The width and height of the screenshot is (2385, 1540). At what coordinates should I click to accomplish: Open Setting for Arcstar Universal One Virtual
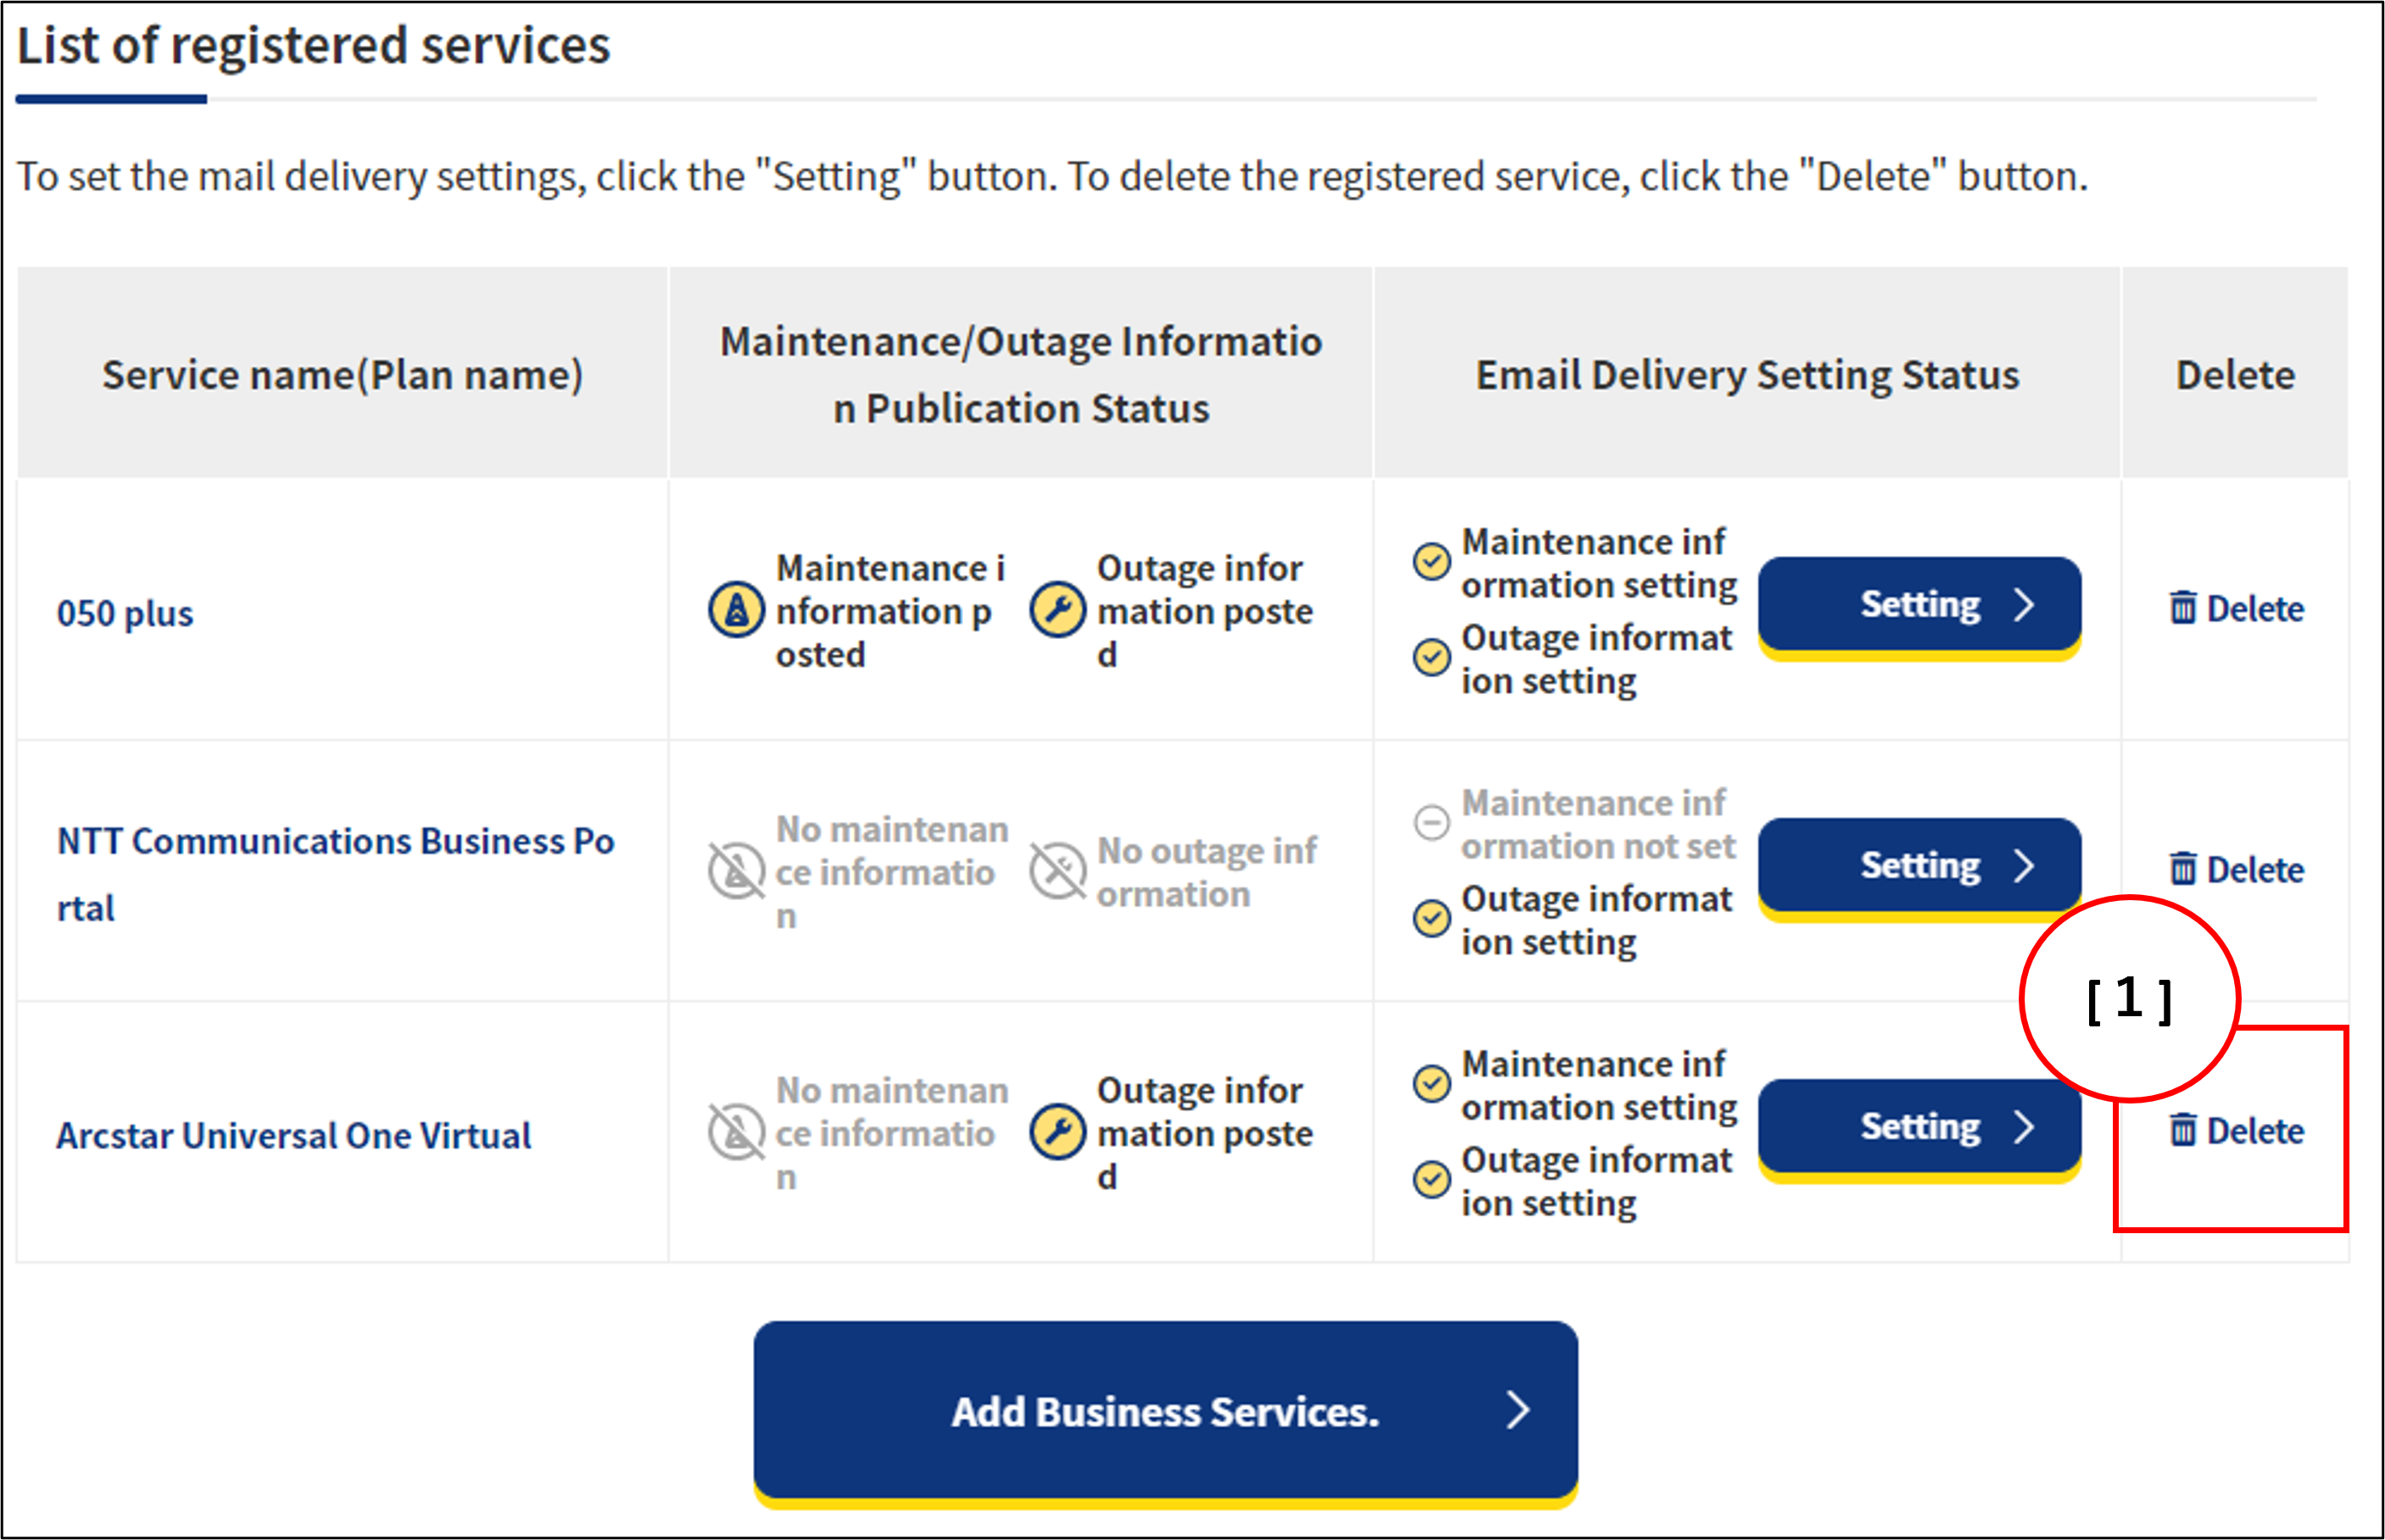tap(1919, 1127)
